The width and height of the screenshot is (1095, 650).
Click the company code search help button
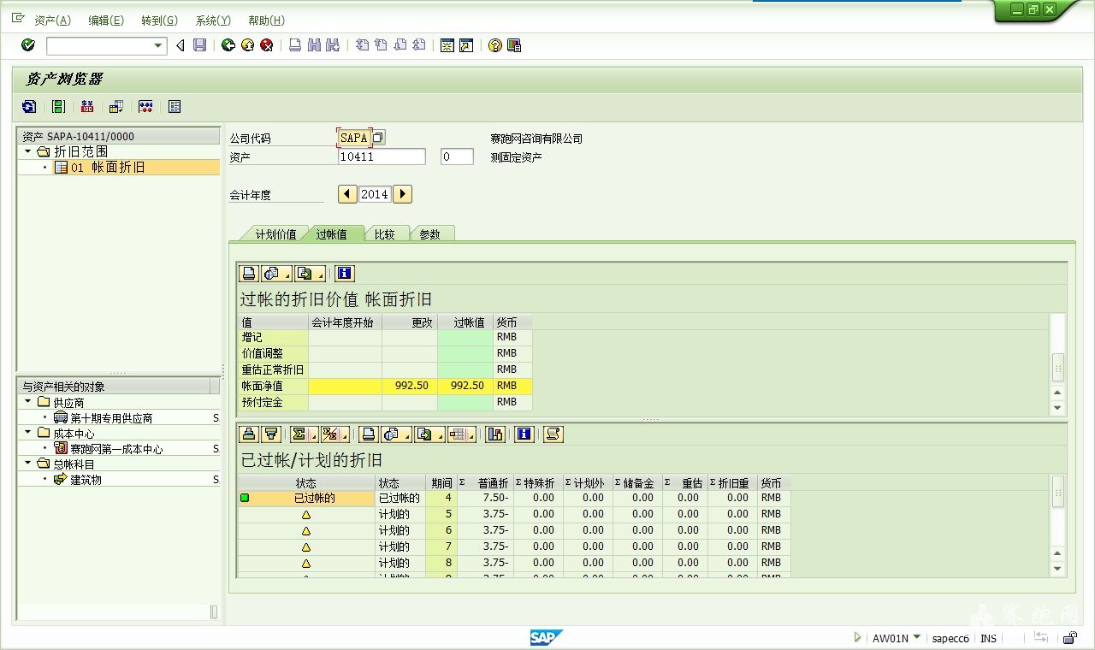377,137
